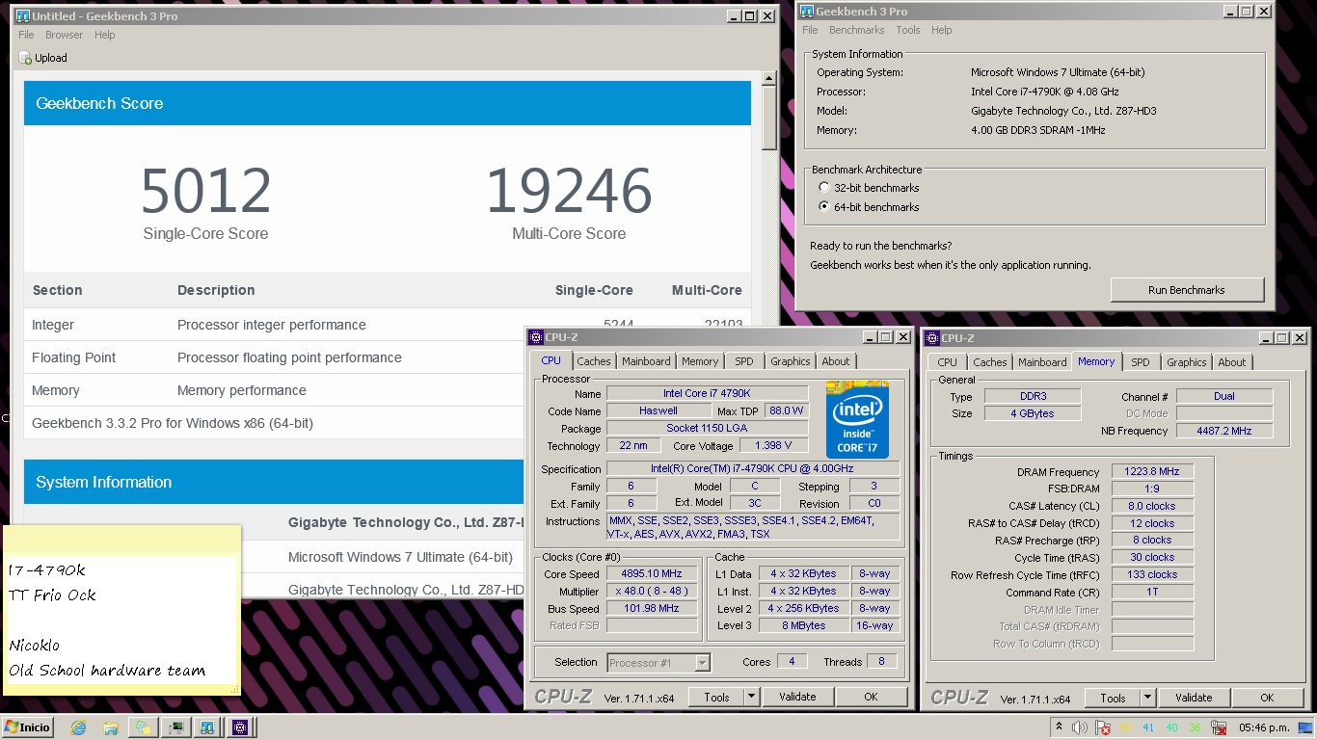Click Validate in the Memory-tab CPU-Z window
This screenshot has width=1317, height=740.
[x=1194, y=698]
